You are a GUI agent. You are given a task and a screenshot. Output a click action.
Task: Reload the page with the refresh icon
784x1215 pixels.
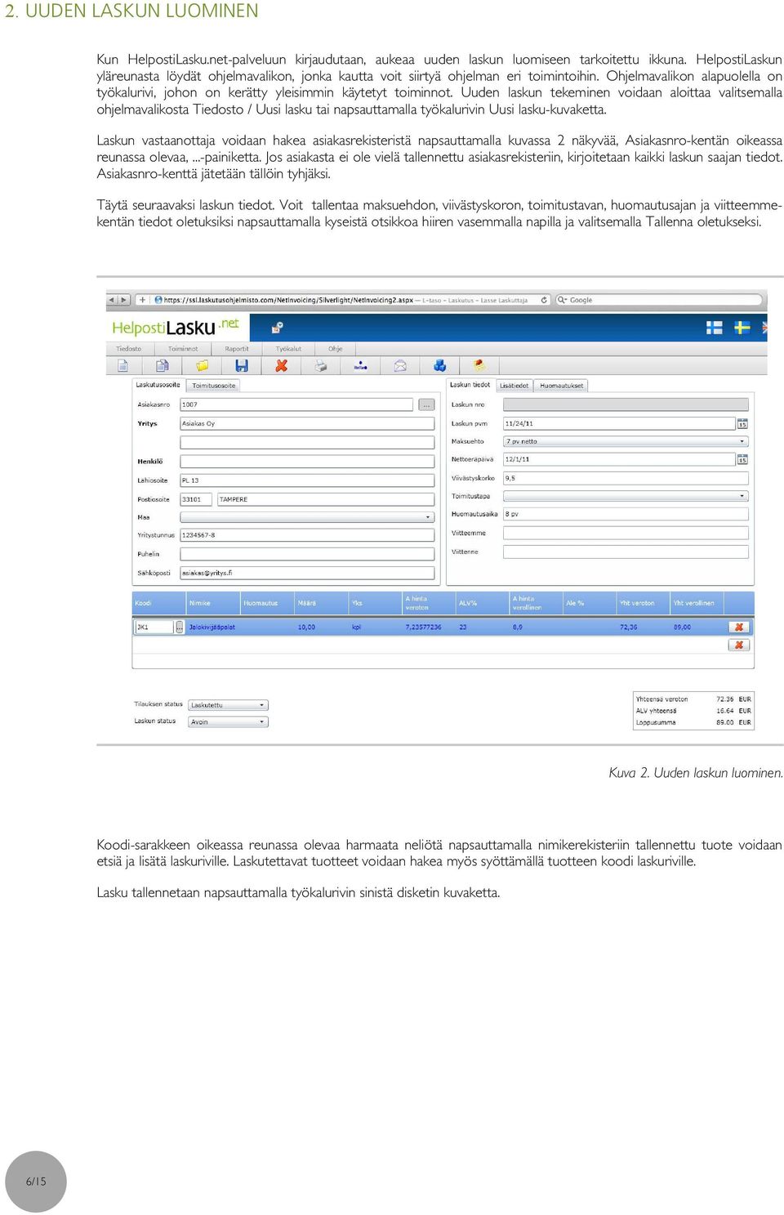coord(544,300)
